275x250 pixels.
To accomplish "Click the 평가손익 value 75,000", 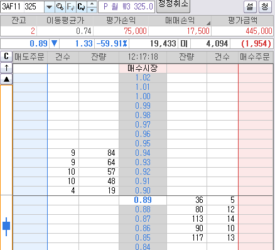I will coord(135,31).
